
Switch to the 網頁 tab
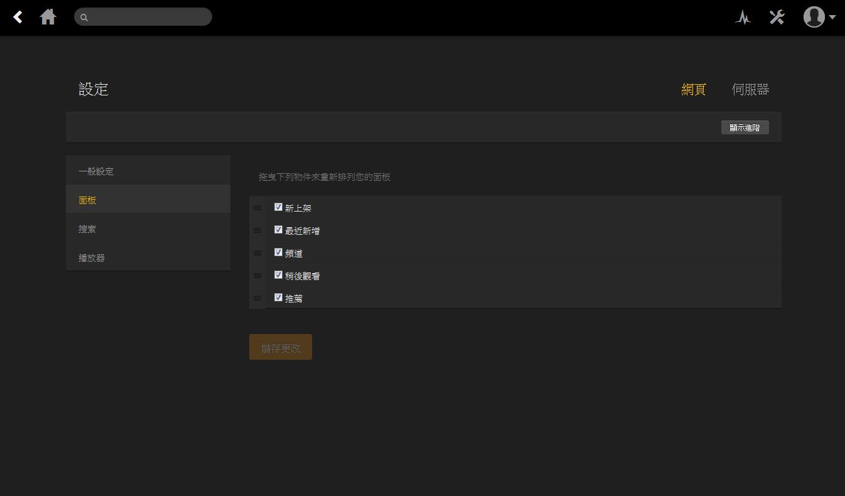694,89
